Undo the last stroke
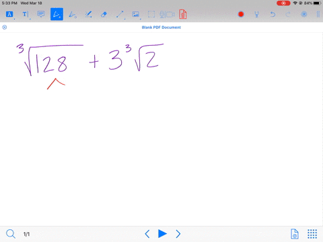323x242 pixels. coord(273,15)
